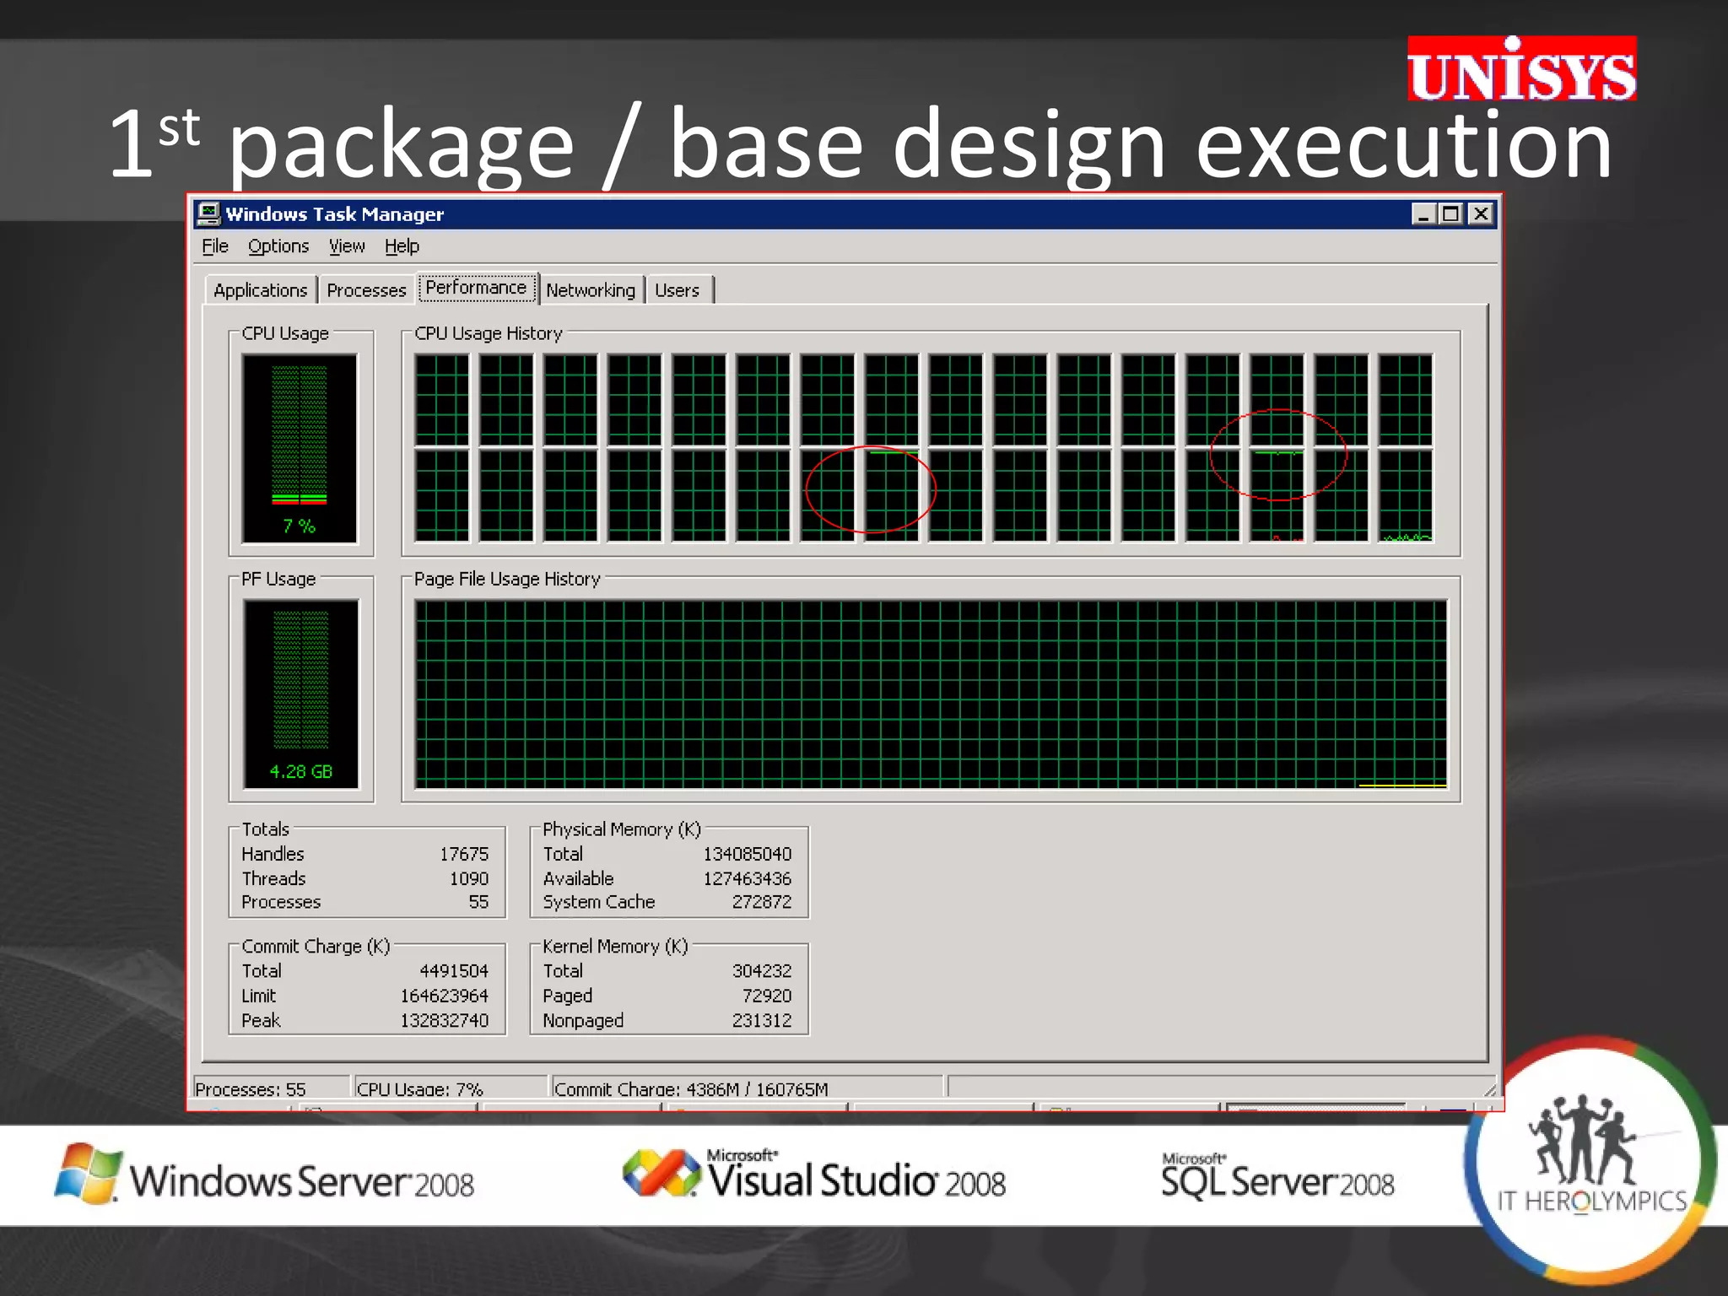Click status bar Commit Charge entry
Viewport: 1728px width, 1296px height.
747,1088
